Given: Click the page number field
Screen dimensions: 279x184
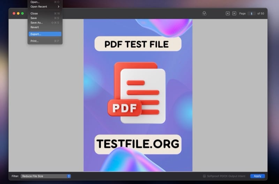Looking at the screenshot, I should point(251,14).
